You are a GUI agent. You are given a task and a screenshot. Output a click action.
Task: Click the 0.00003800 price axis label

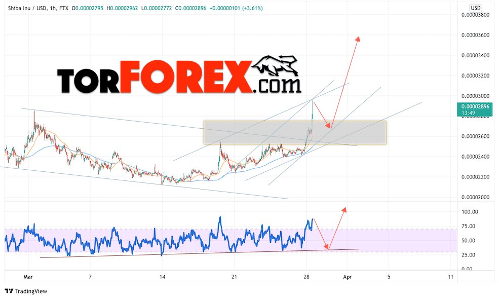click(x=475, y=15)
